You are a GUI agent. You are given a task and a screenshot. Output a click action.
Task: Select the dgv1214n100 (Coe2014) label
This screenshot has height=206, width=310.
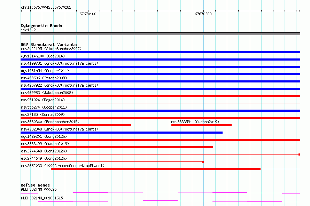pyautogui.click(x=43, y=56)
